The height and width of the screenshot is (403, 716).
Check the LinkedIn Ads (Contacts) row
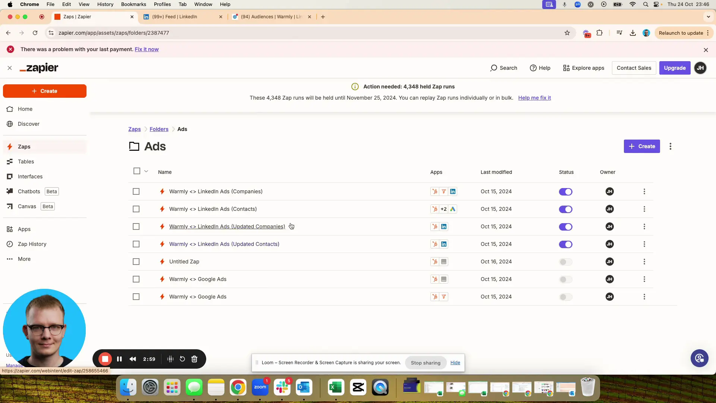coord(136,209)
